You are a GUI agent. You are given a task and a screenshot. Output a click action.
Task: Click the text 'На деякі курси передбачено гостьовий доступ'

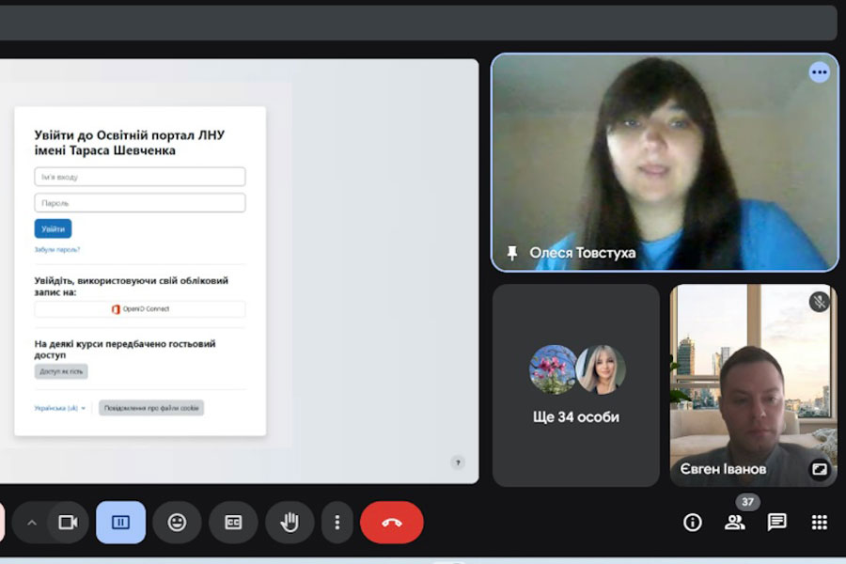pos(125,349)
